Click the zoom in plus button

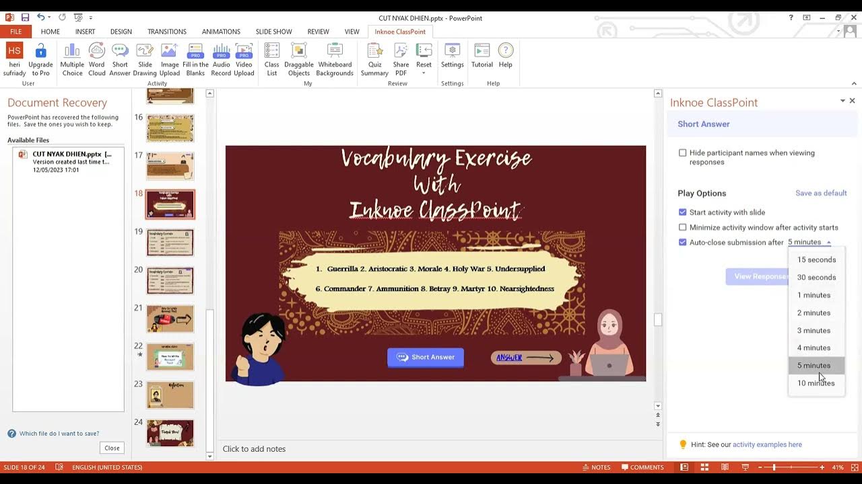[822, 467]
